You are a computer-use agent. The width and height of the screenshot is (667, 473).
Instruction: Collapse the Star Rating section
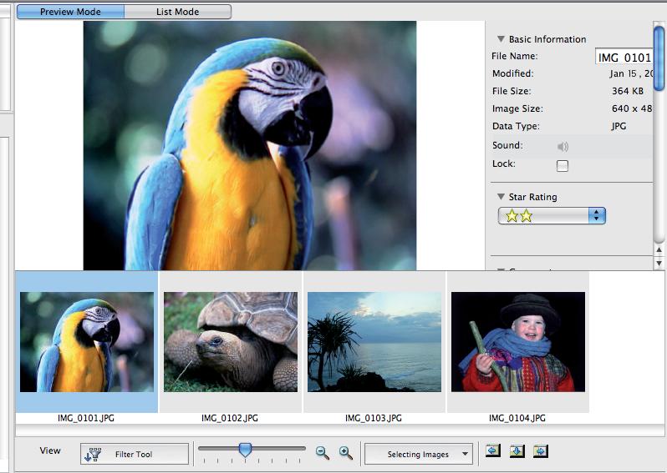point(501,197)
